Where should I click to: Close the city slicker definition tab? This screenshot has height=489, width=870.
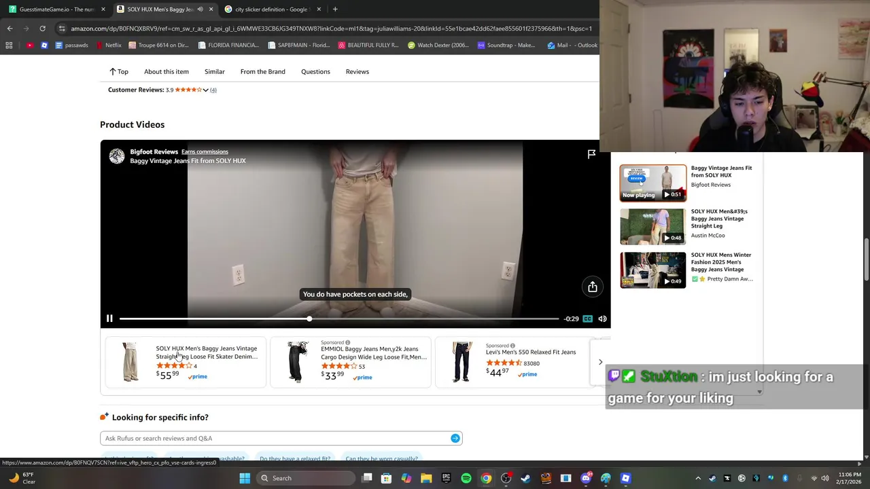pyautogui.click(x=318, y=9)
